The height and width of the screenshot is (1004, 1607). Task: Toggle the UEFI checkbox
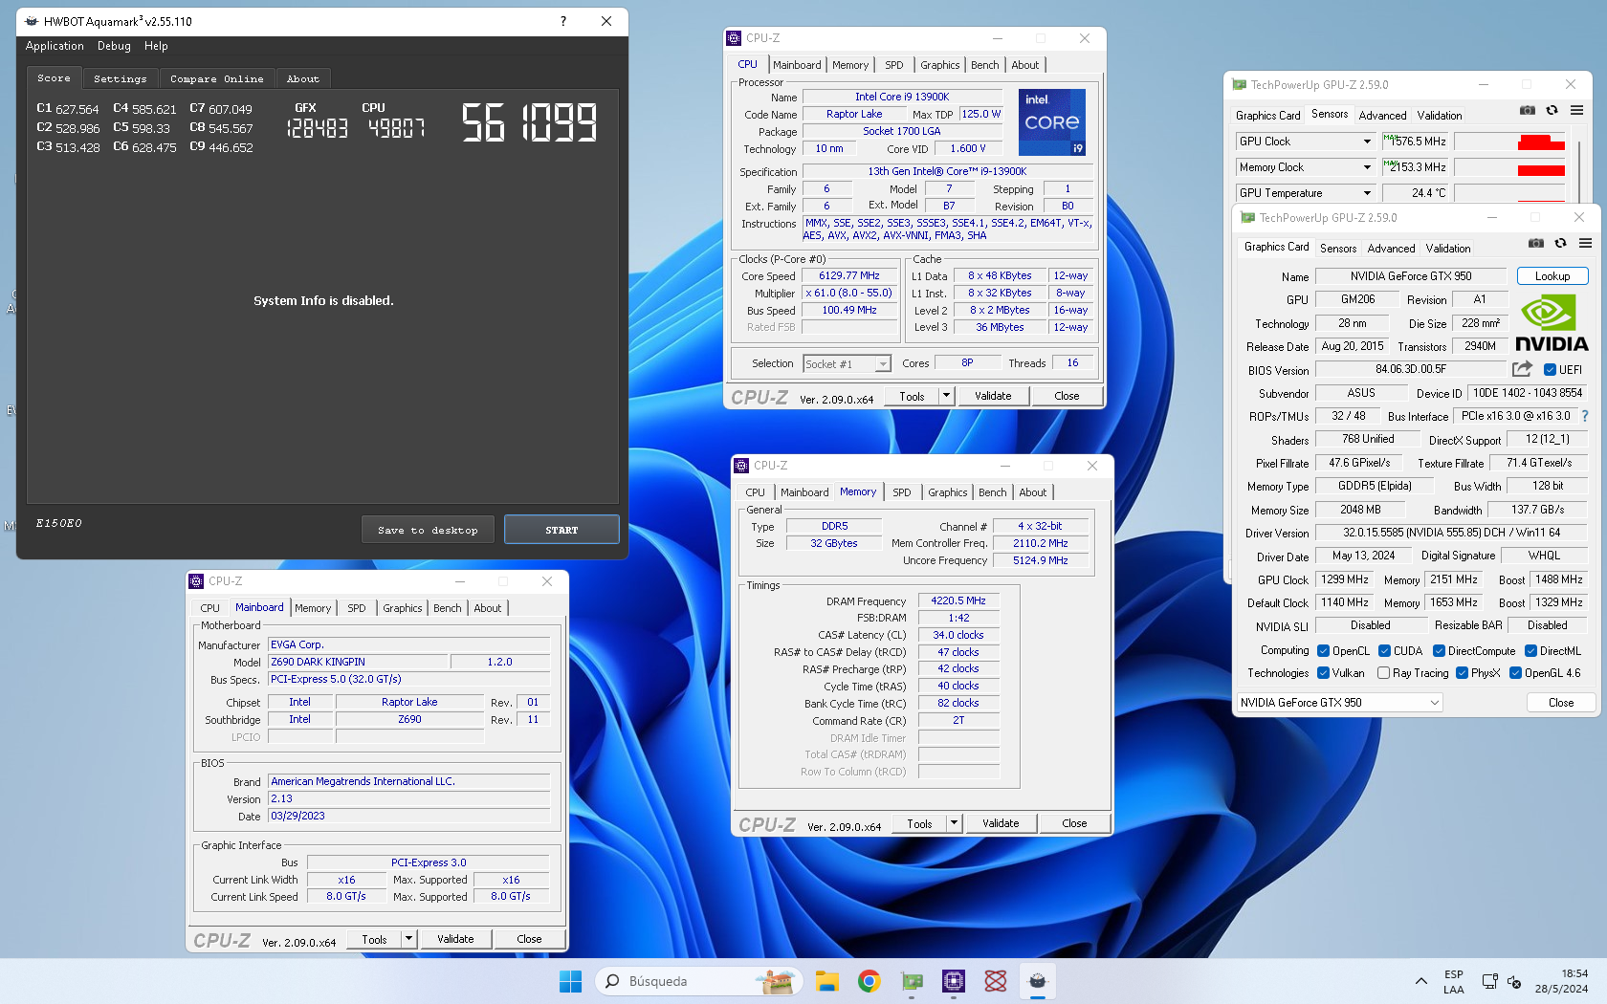click(1550, 370)
